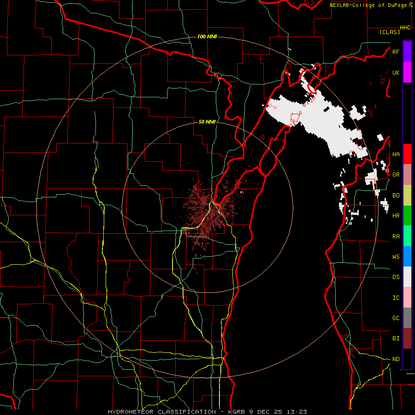Click the ND black legend swatch
This screenshot has height=415, width=415.
click(407, 359)
